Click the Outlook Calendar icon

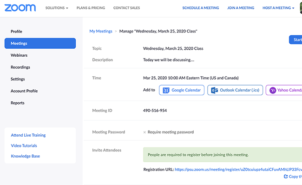(x=214, y=90)
